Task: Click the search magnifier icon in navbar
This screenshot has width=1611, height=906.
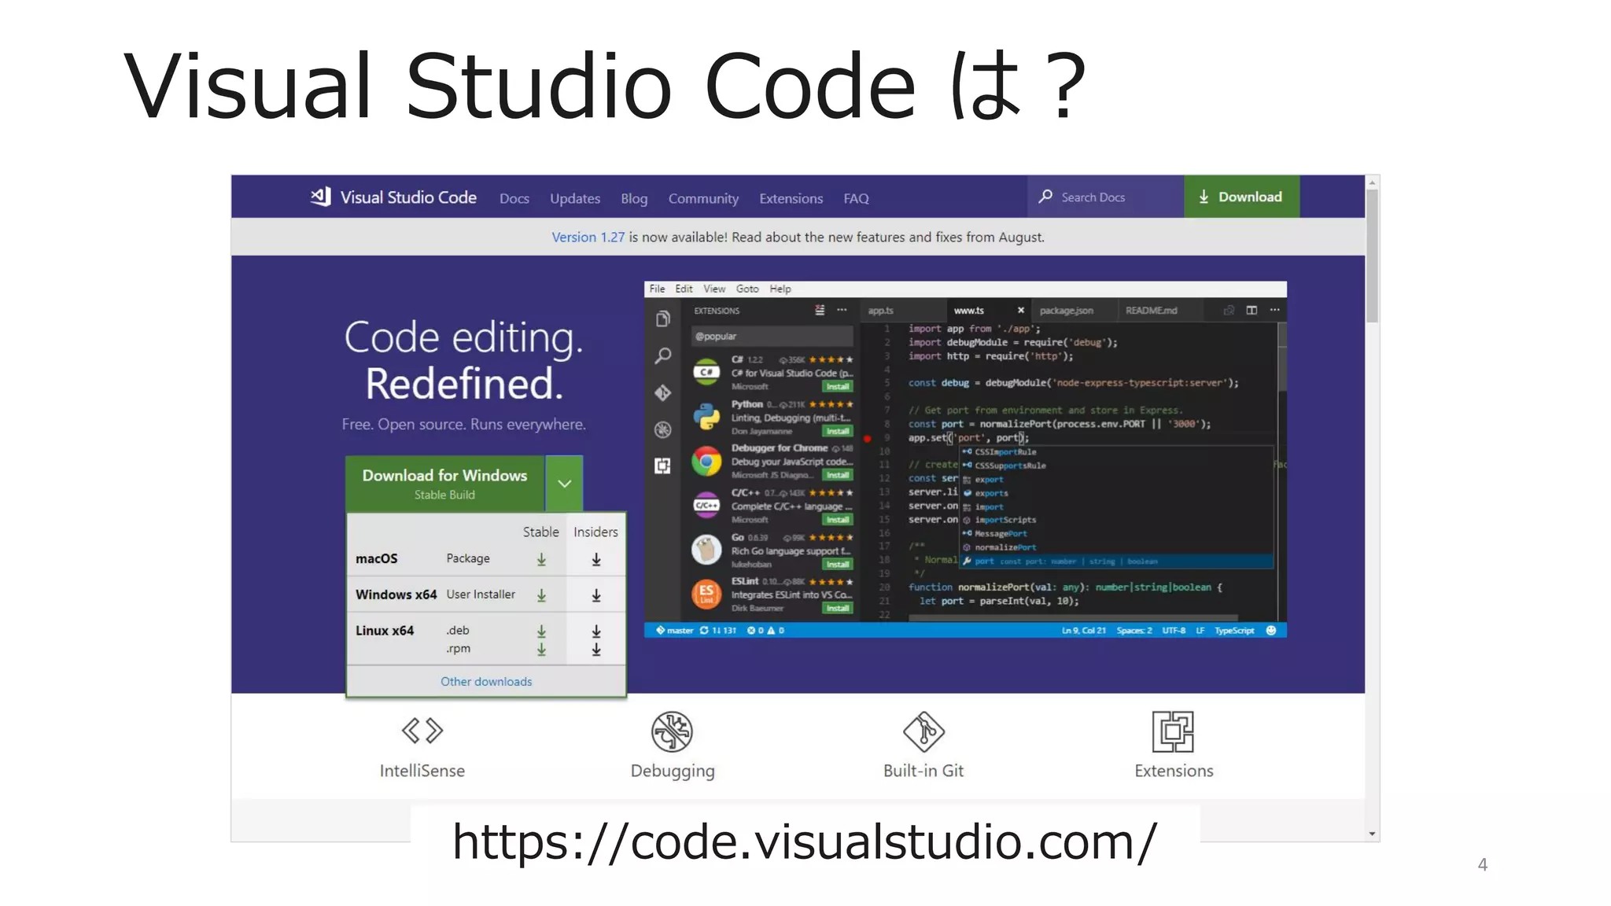Action: click(1045, 197)
